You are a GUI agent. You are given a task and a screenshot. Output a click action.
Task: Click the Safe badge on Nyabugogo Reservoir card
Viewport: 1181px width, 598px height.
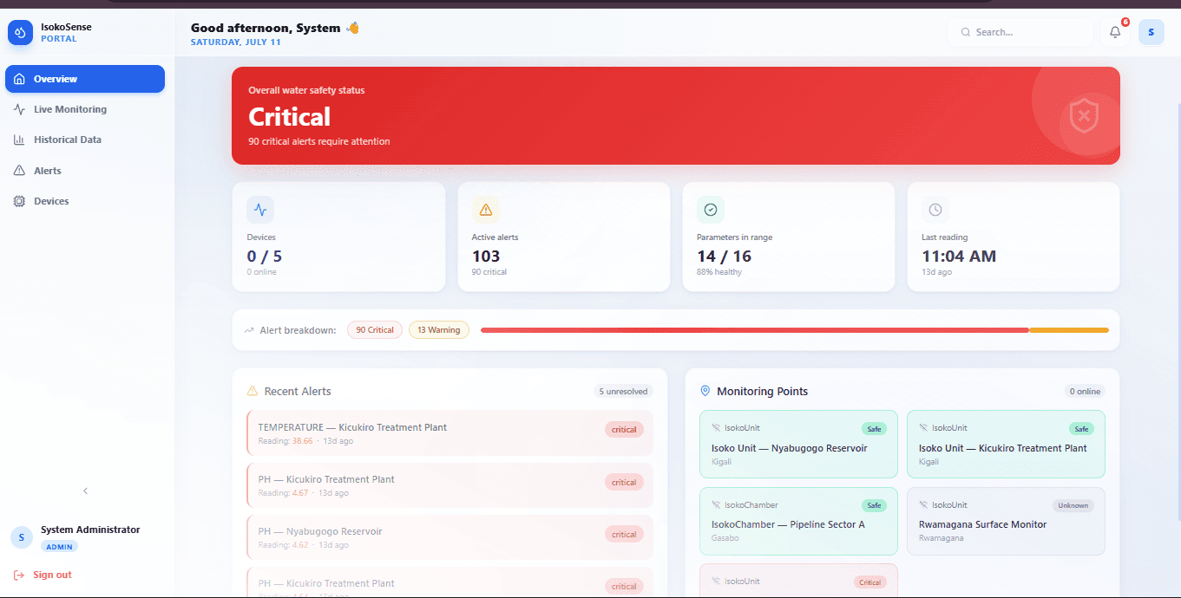point(874,429)
